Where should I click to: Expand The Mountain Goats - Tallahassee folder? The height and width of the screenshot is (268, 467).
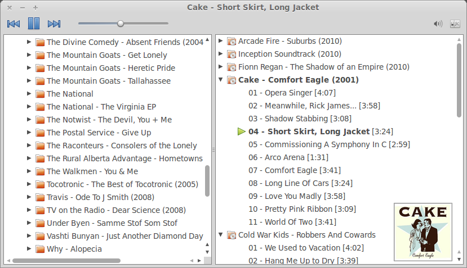(29, 80)
